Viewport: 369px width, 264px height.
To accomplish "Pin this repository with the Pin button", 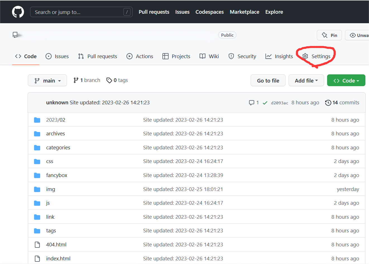I will click(x=329, y=35).
